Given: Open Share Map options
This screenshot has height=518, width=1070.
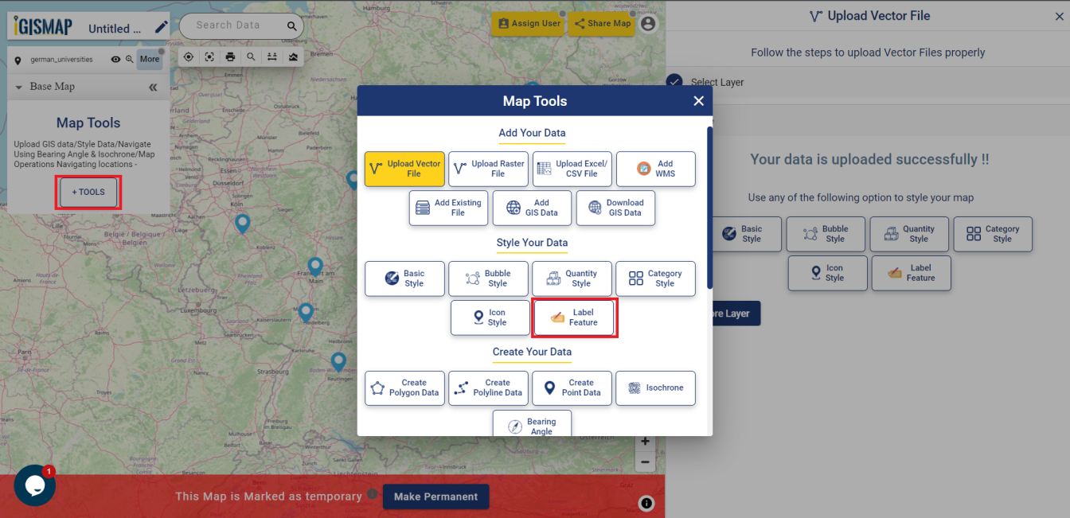Looking at the screenshot, I should pyautogui.click(x=602, y=24).
